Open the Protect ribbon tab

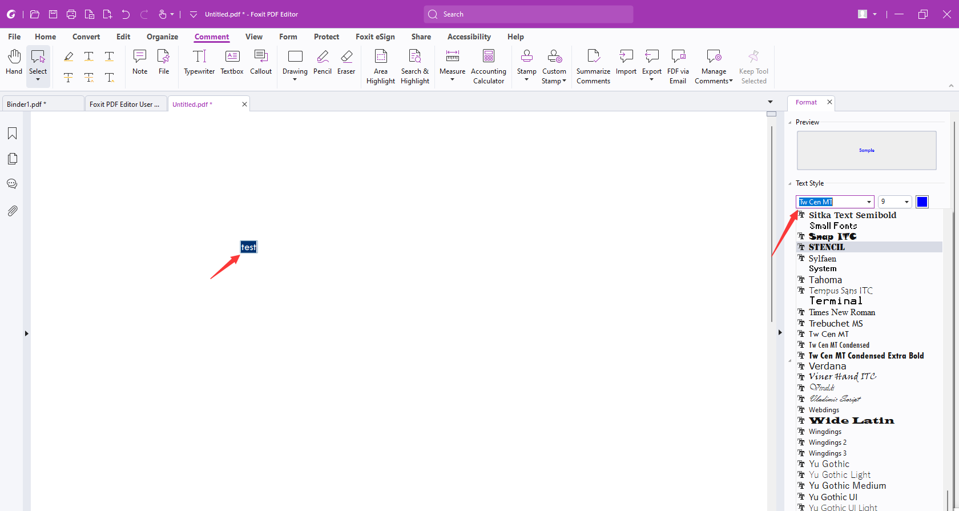tap(327, 37)
